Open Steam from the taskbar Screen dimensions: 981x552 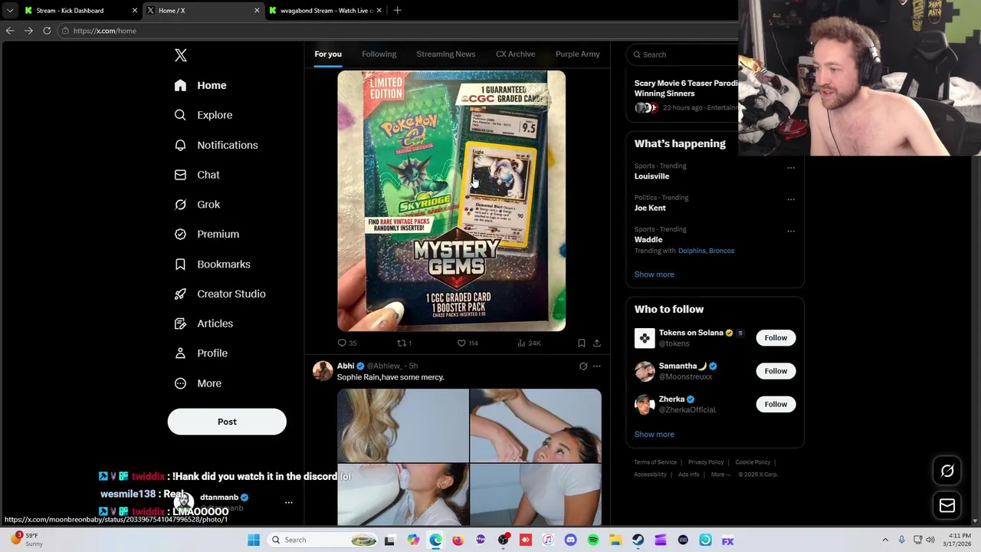[x=638, y=540]
